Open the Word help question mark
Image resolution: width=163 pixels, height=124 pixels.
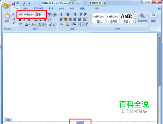point(159,8)
